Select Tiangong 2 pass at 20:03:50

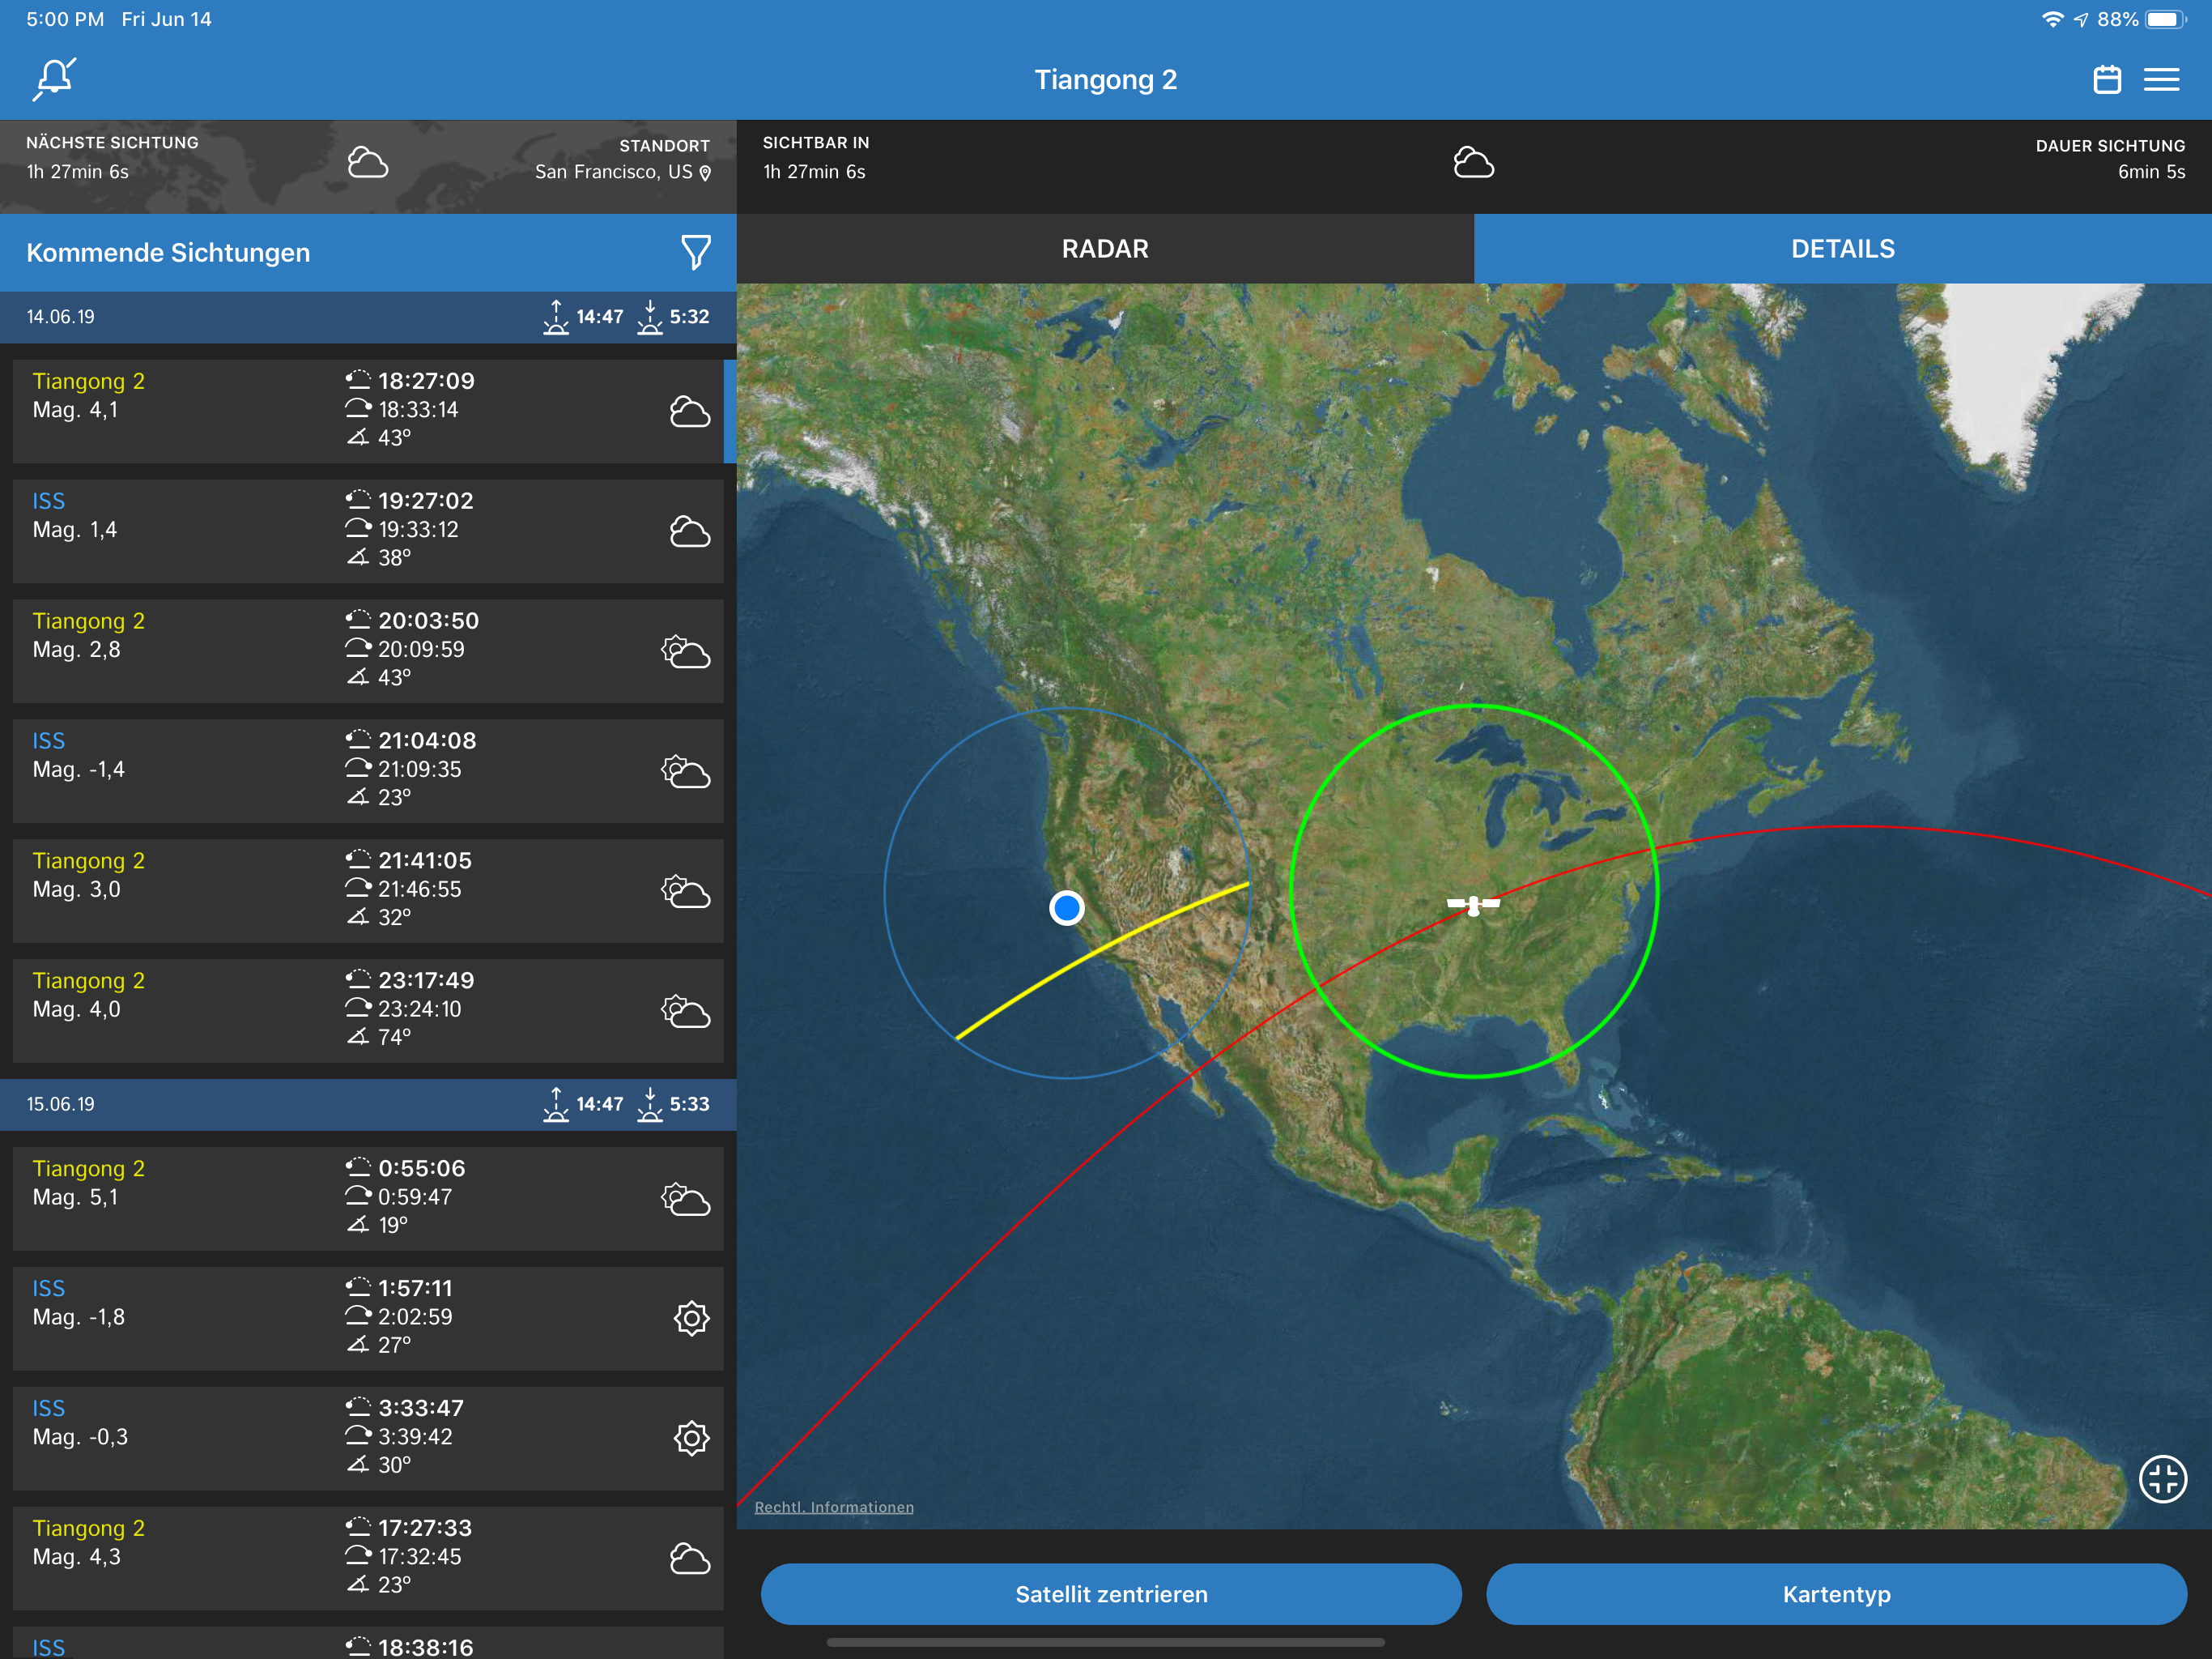click(368, 651)
